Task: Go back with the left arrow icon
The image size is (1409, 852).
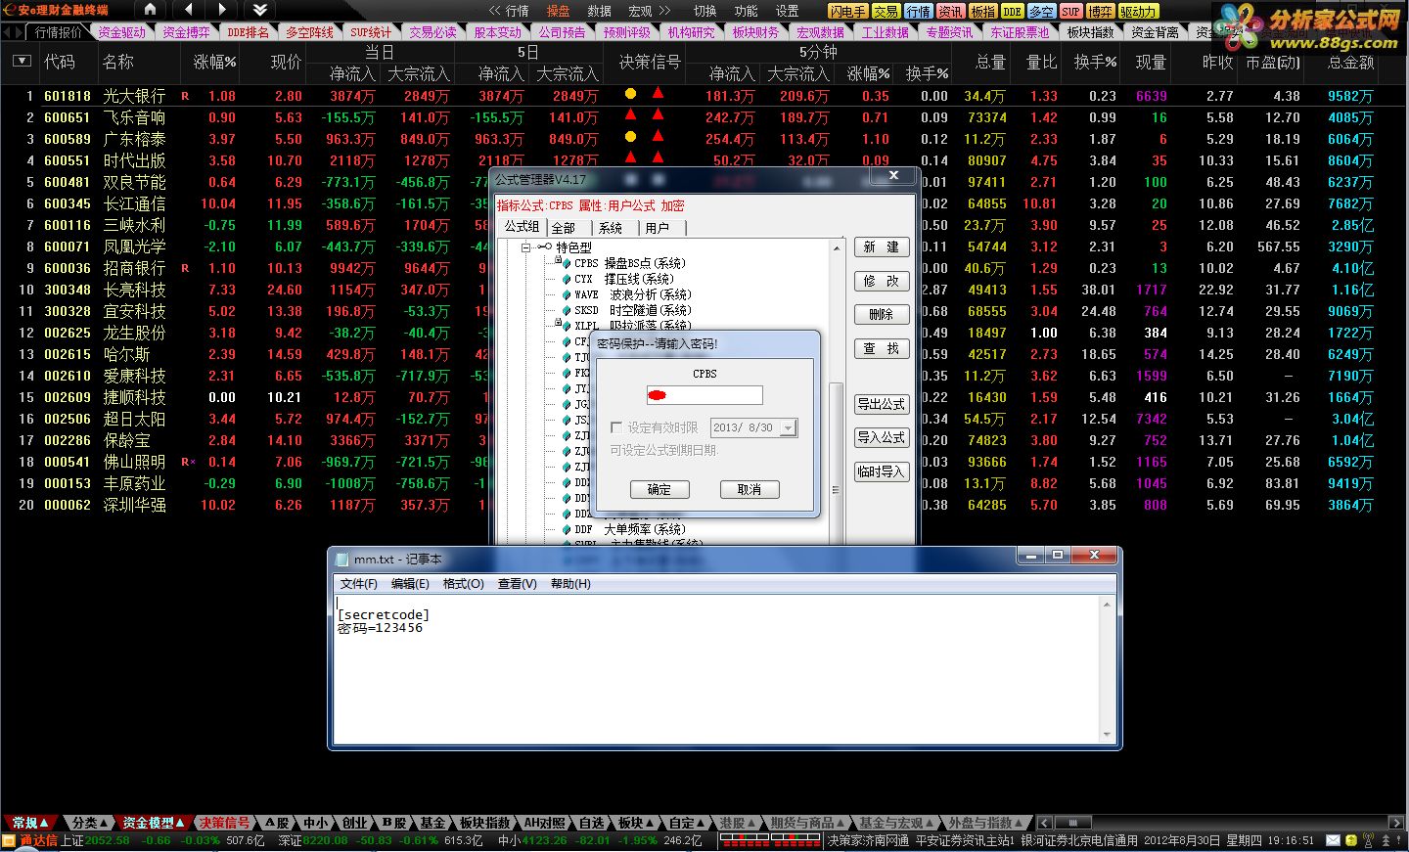Action: pos(188,10)
